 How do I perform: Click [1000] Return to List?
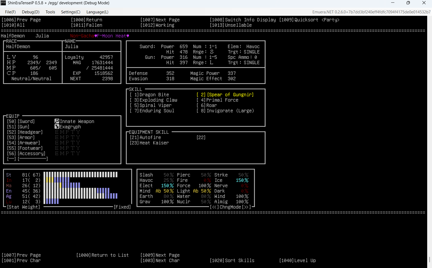tap(102, 255)
